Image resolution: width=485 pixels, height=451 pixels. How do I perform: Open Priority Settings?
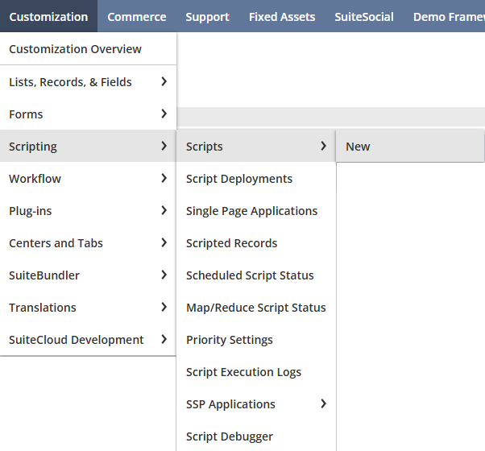coord(256,339)
